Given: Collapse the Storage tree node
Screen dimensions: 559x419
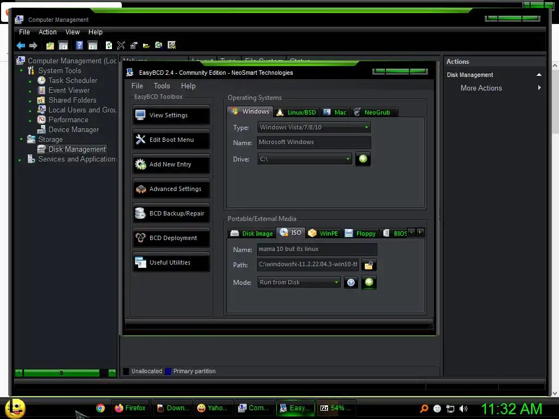Looking at the screenshot, I should point(21,139).
